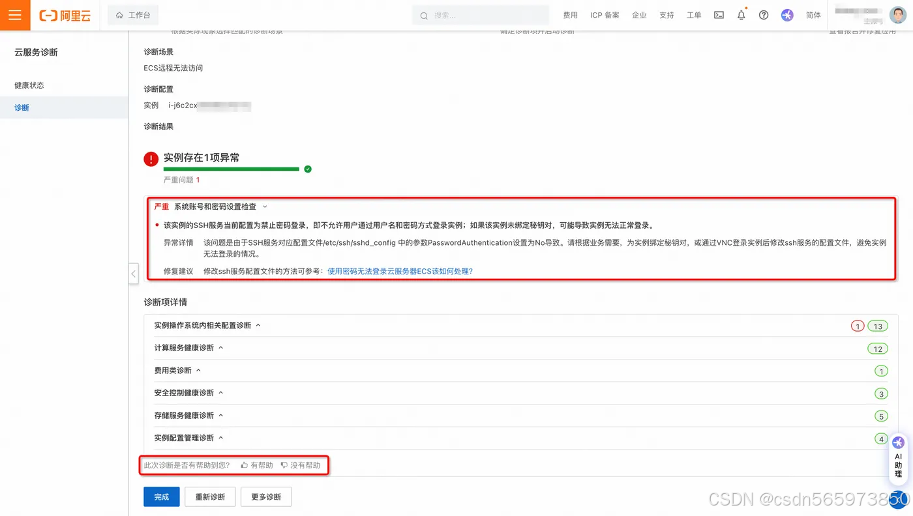Open link 使用密码无法登录云服务器ECS该如何处理?
The image size is (913, 516).
[400, 272]
